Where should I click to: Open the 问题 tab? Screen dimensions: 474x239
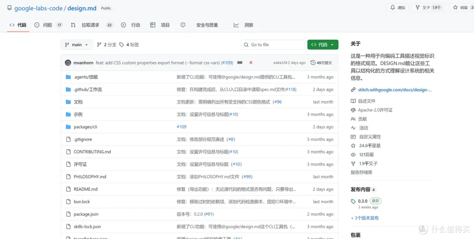48,25
